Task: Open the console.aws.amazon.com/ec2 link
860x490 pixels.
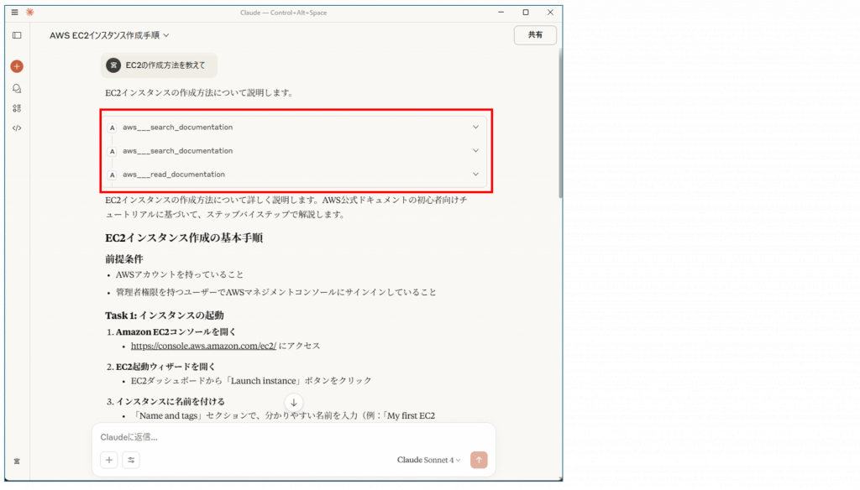Action: coord(204,346)
